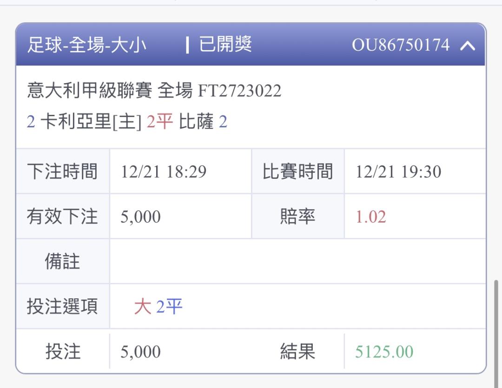Click the 已開獎 status label
Image resolution: width=502 pixels, height=388 pixels.
coord(225,45)
